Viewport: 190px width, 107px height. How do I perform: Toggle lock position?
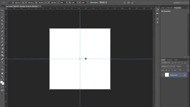tap(172, 70)
